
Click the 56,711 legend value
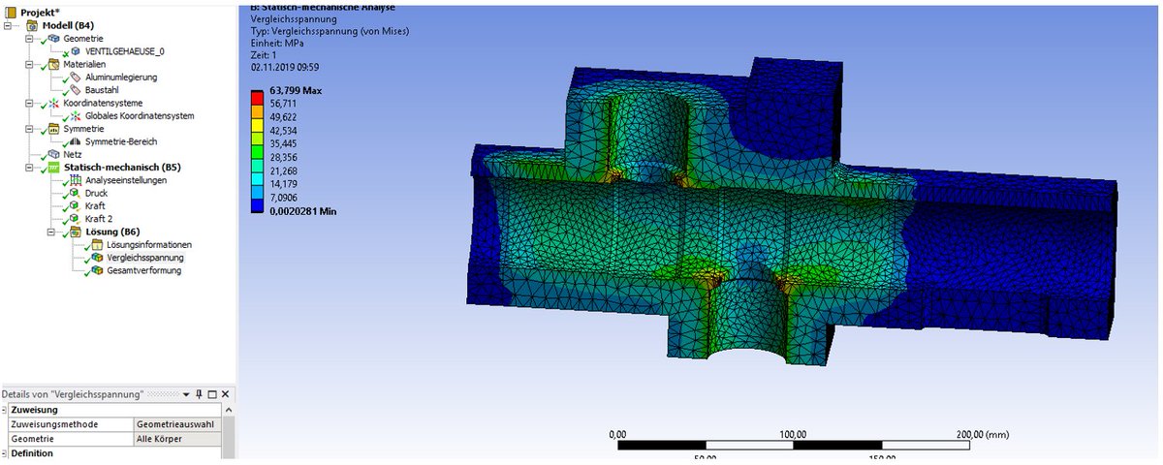point(283,103)
